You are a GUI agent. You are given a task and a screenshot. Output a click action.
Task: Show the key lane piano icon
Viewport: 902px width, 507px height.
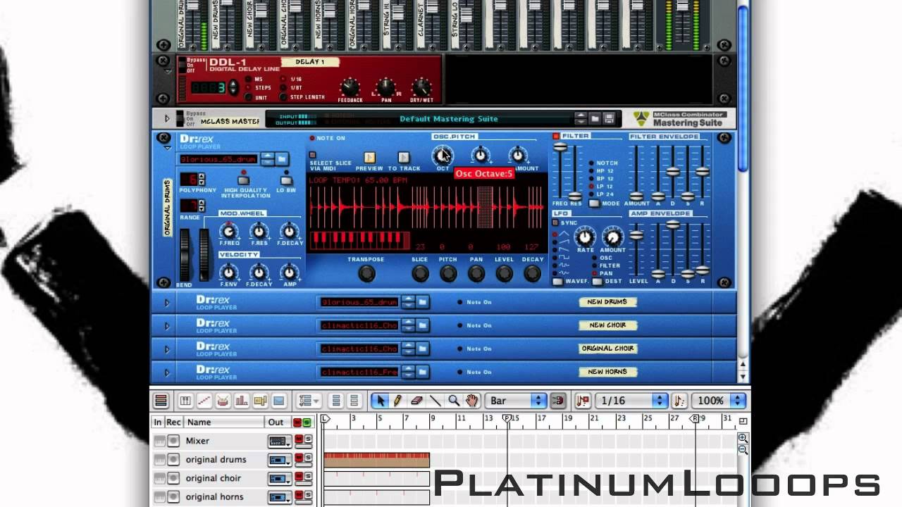point(185,401)
